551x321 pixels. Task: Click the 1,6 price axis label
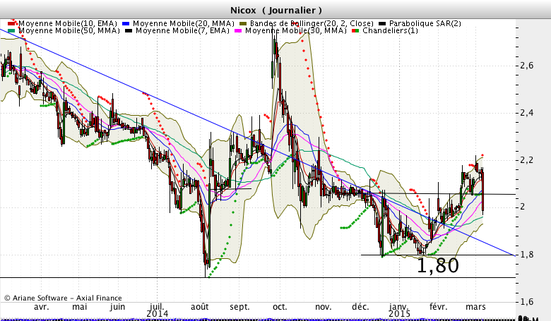[526, 302]
